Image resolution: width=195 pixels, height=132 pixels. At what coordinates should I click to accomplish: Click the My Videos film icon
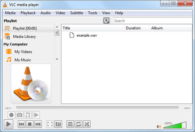9,52
